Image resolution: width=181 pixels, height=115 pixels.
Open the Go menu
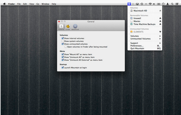point(38,4)
